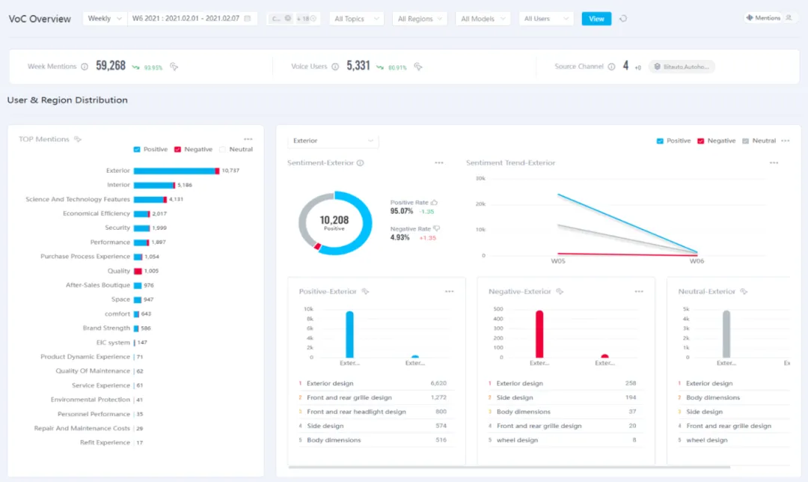This screenshot has width=808, height=482.
Task: Click the calendar icon in date range
Action: [x=248, y=19]
